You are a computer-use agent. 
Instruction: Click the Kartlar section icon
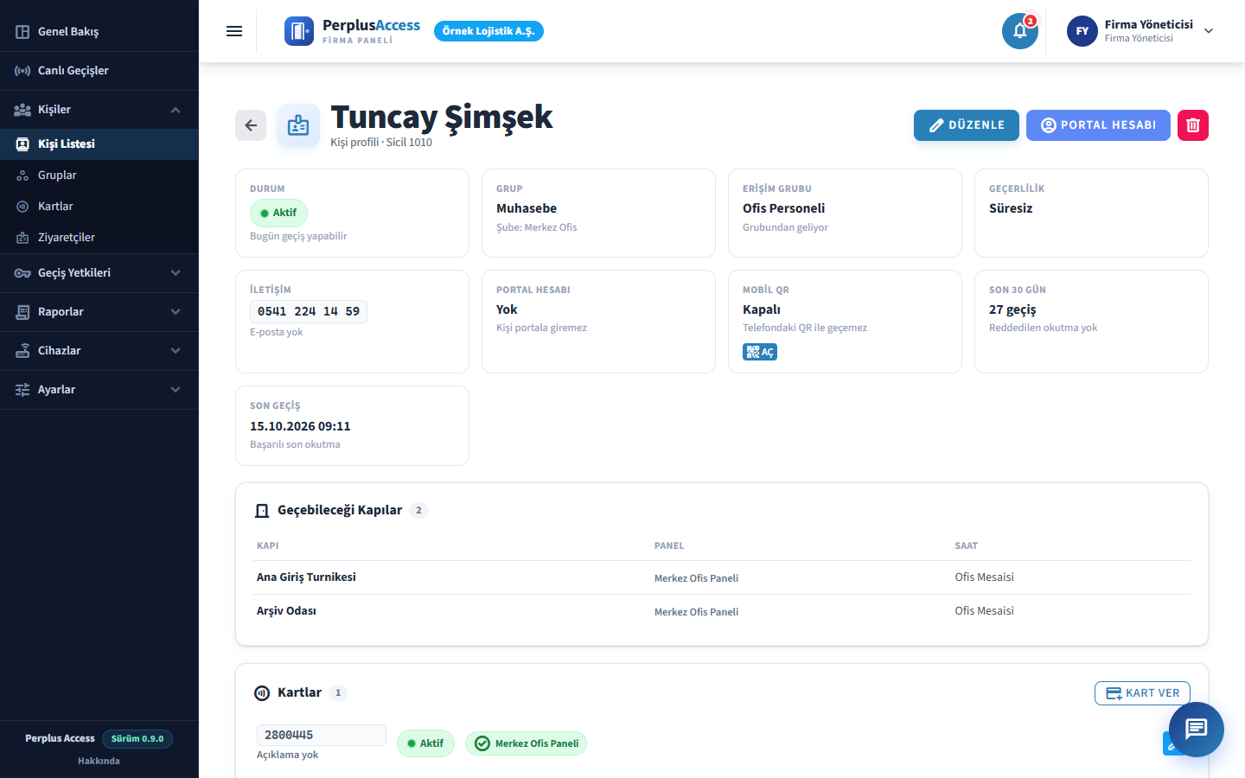coord(262,693)
